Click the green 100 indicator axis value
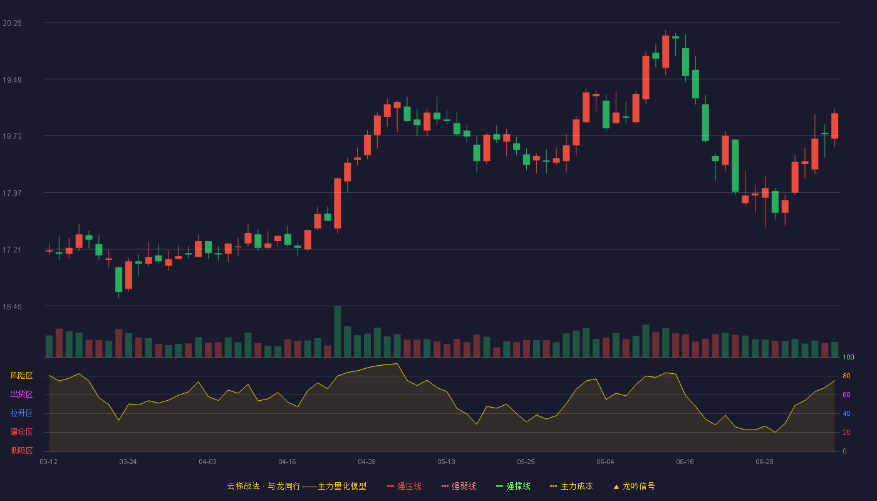This screenshot has height=501, width=877. 848,357
